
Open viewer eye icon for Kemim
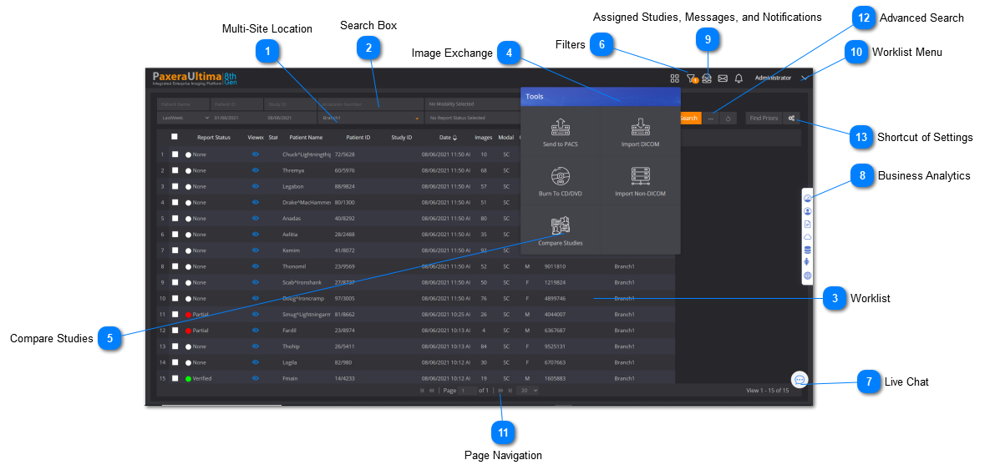tap(256, 250)
